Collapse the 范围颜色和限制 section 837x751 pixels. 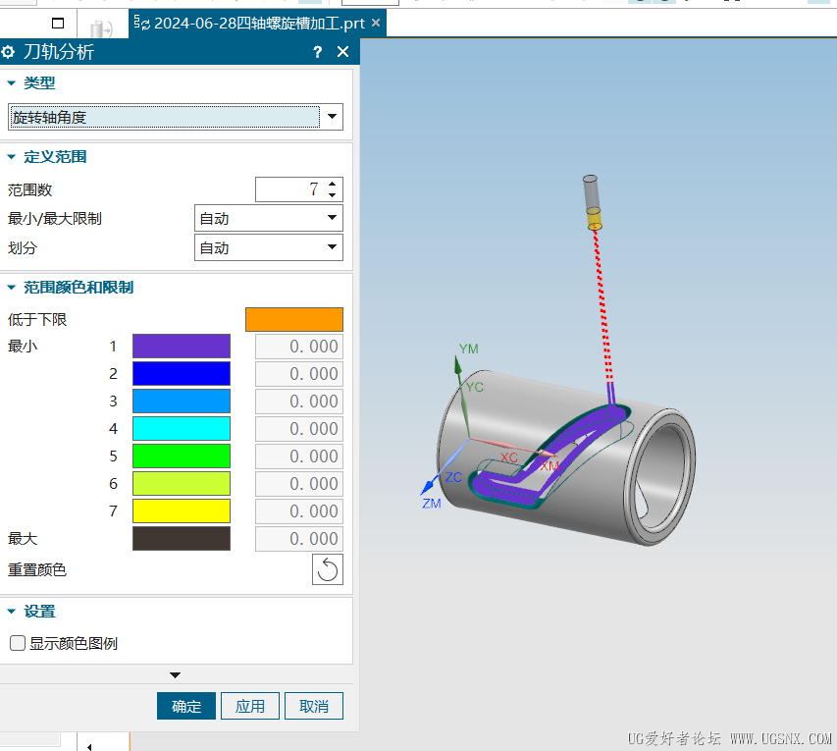pyautogui.click(x=11, y=288)
